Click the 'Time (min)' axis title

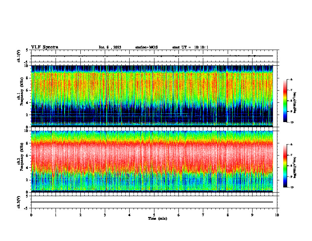click(x=158, y=219)
